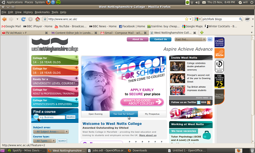This screenshot has height=153, width=255.
Task: Switch to Content Editor Job in London tab
Action: [74, 33]
